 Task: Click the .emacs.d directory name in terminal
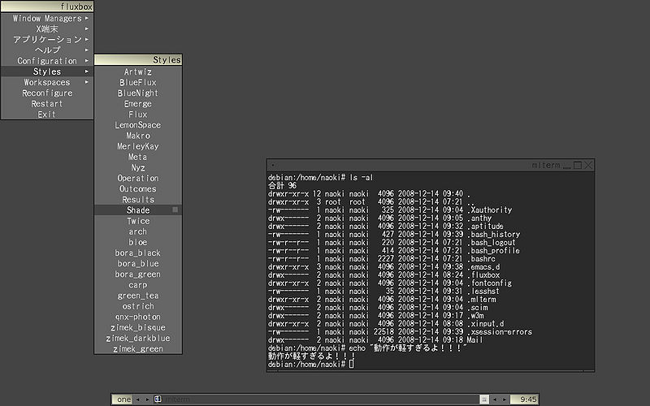[x=483, y=267]
